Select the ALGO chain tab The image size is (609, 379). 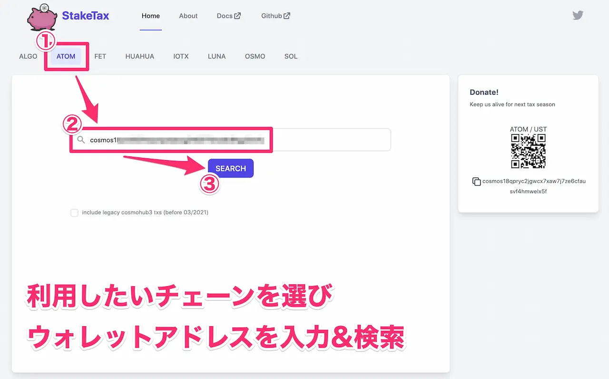pyautogui.click(x=28, y=56)
